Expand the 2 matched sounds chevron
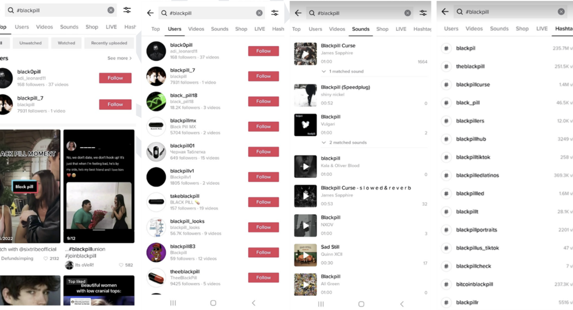Screen dimensions: 573x310 [324, 142]
